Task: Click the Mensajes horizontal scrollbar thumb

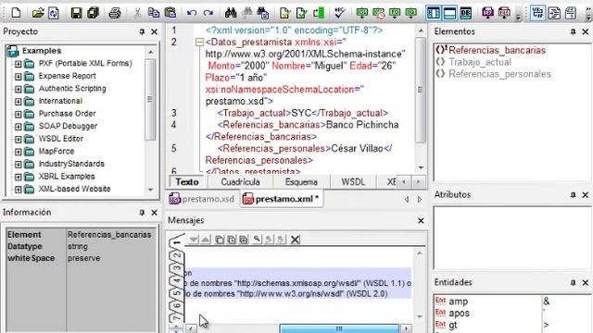Action: pos(339,328)
